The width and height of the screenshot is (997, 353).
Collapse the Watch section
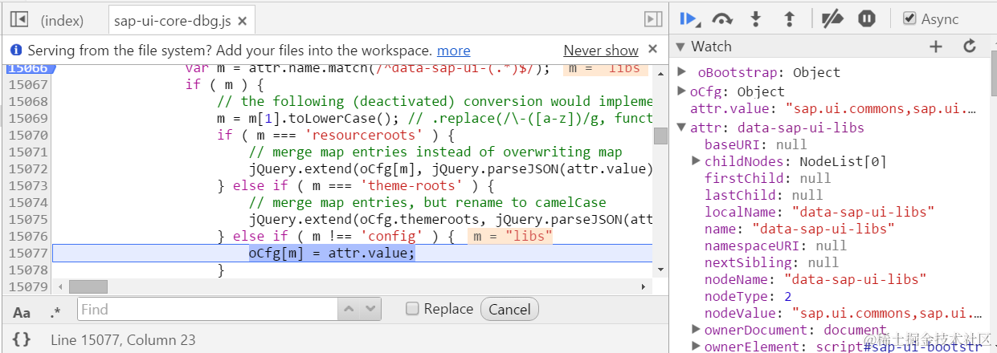(x=681, y=47)
